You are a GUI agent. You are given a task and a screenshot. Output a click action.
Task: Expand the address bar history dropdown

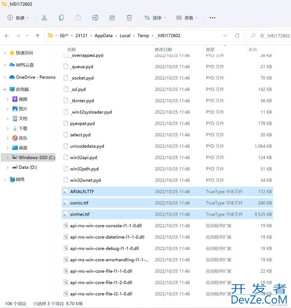click(x=225, y=35)
